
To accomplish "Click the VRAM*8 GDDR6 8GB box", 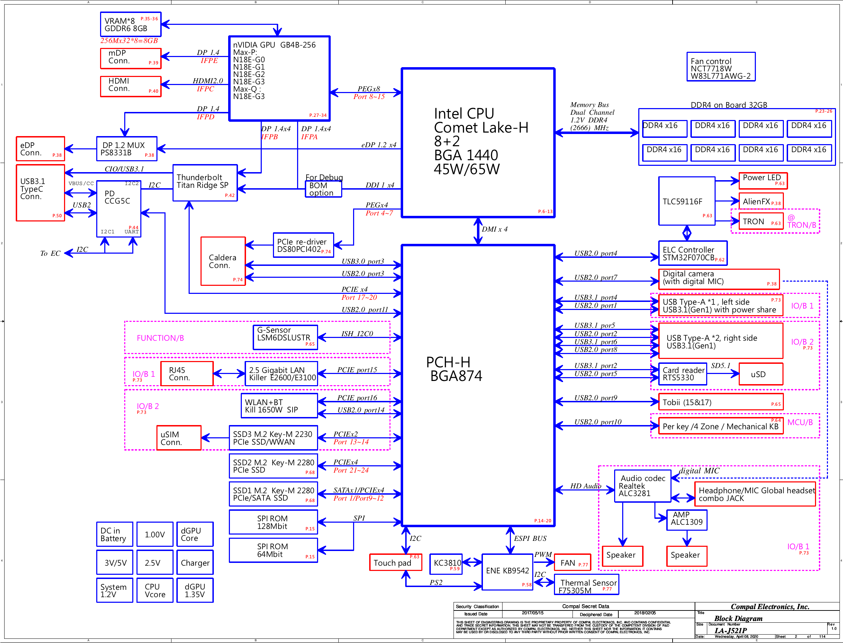I will click(130, 24).
